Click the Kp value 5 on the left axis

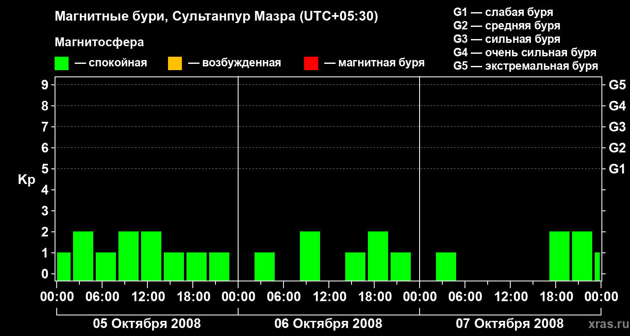pos(46,169)
